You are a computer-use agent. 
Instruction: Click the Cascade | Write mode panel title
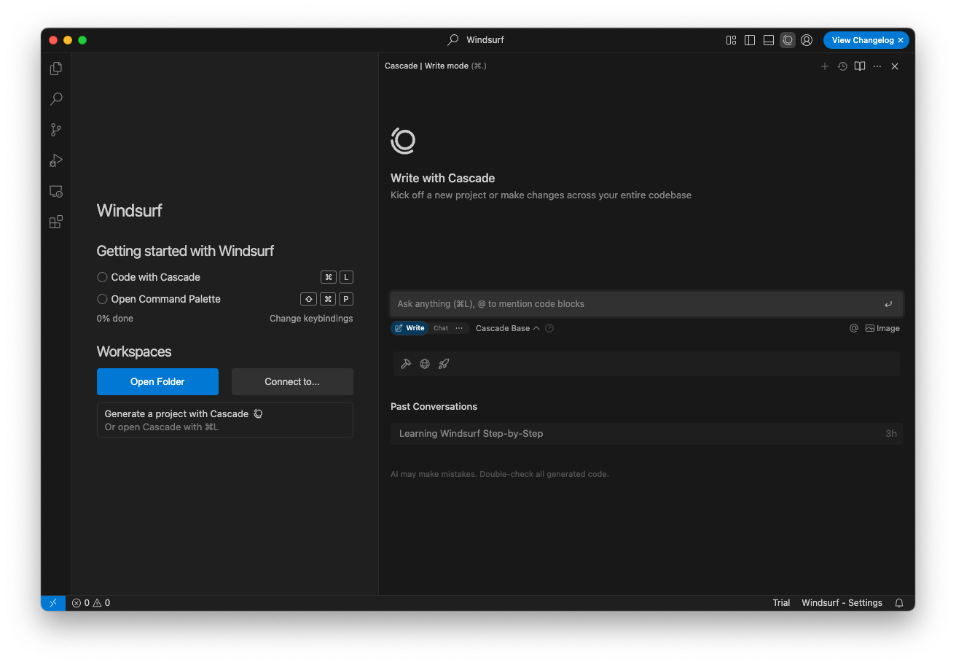(436, 66)
